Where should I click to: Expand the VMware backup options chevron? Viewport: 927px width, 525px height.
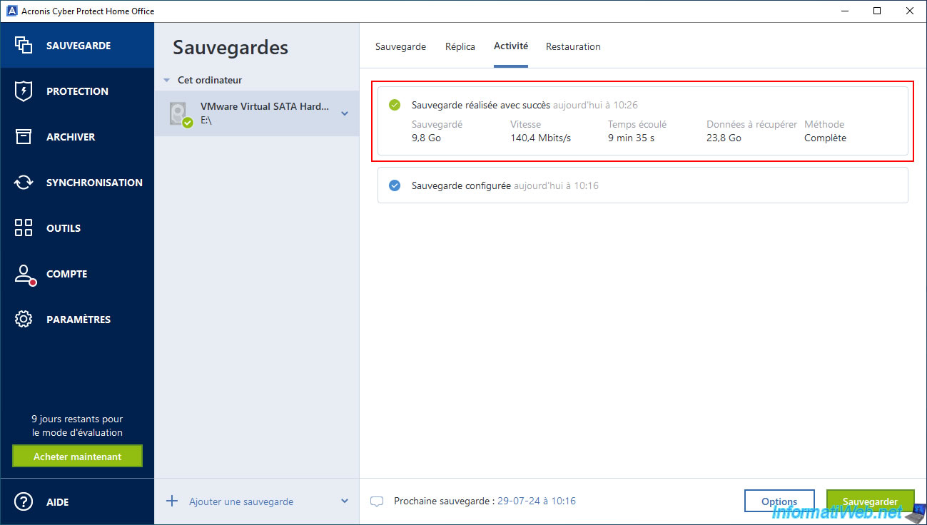coord(345,113)
